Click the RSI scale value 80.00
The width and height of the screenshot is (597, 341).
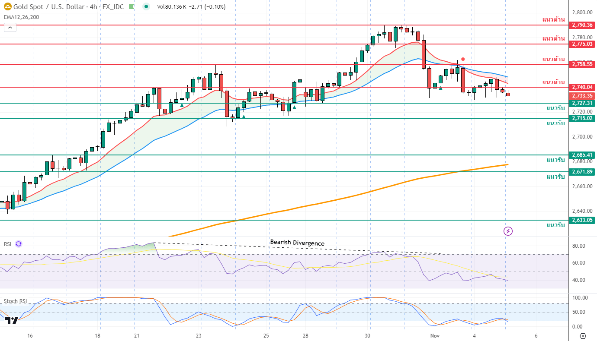[x=579, y=246]
